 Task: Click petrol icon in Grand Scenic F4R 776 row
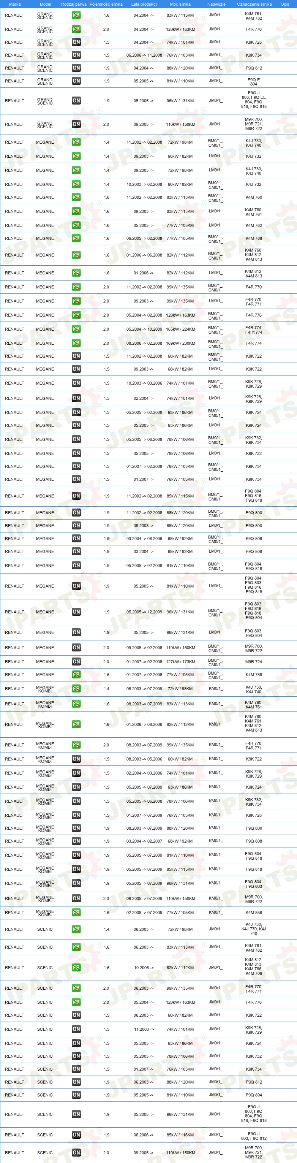coord(76,29)
